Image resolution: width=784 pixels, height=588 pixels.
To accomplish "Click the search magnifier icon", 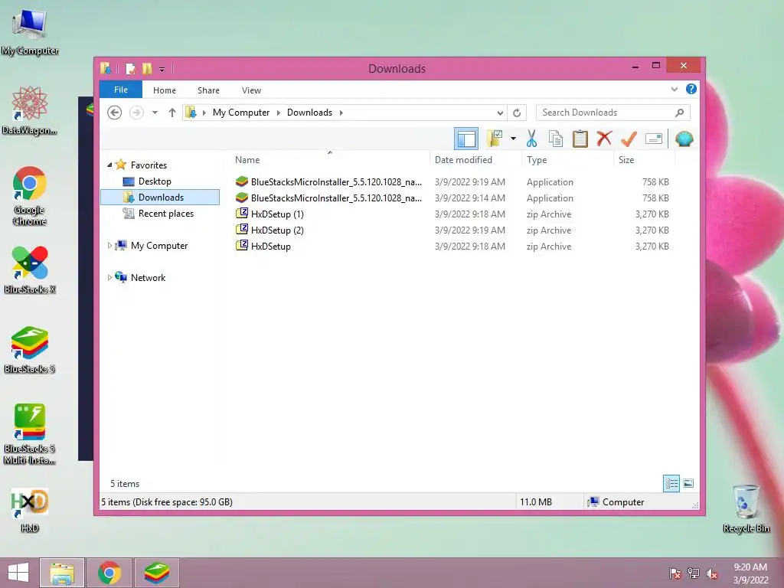I will 680,113.
